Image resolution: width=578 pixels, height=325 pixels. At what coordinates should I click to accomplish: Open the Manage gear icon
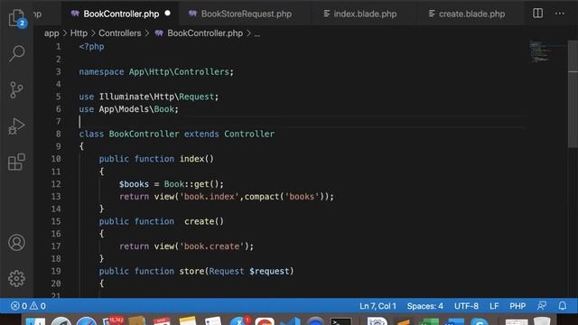(16, 279)
